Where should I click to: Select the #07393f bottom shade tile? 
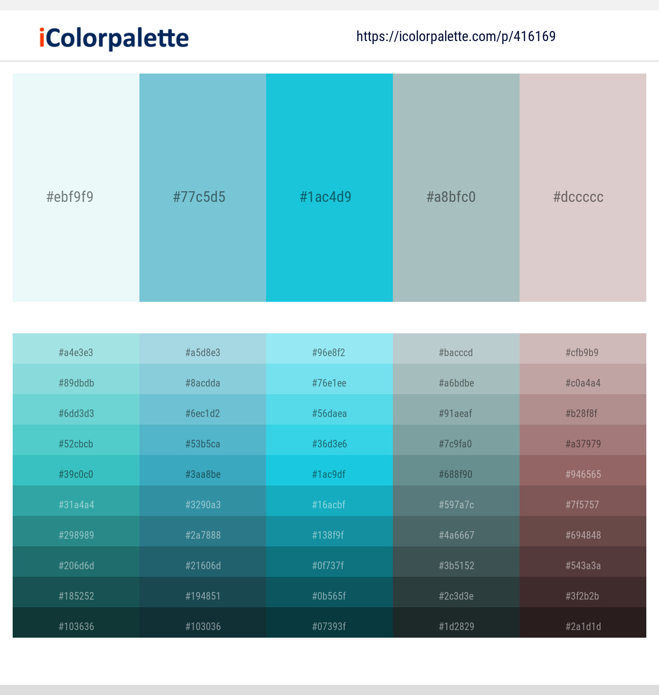click(329, 626)
